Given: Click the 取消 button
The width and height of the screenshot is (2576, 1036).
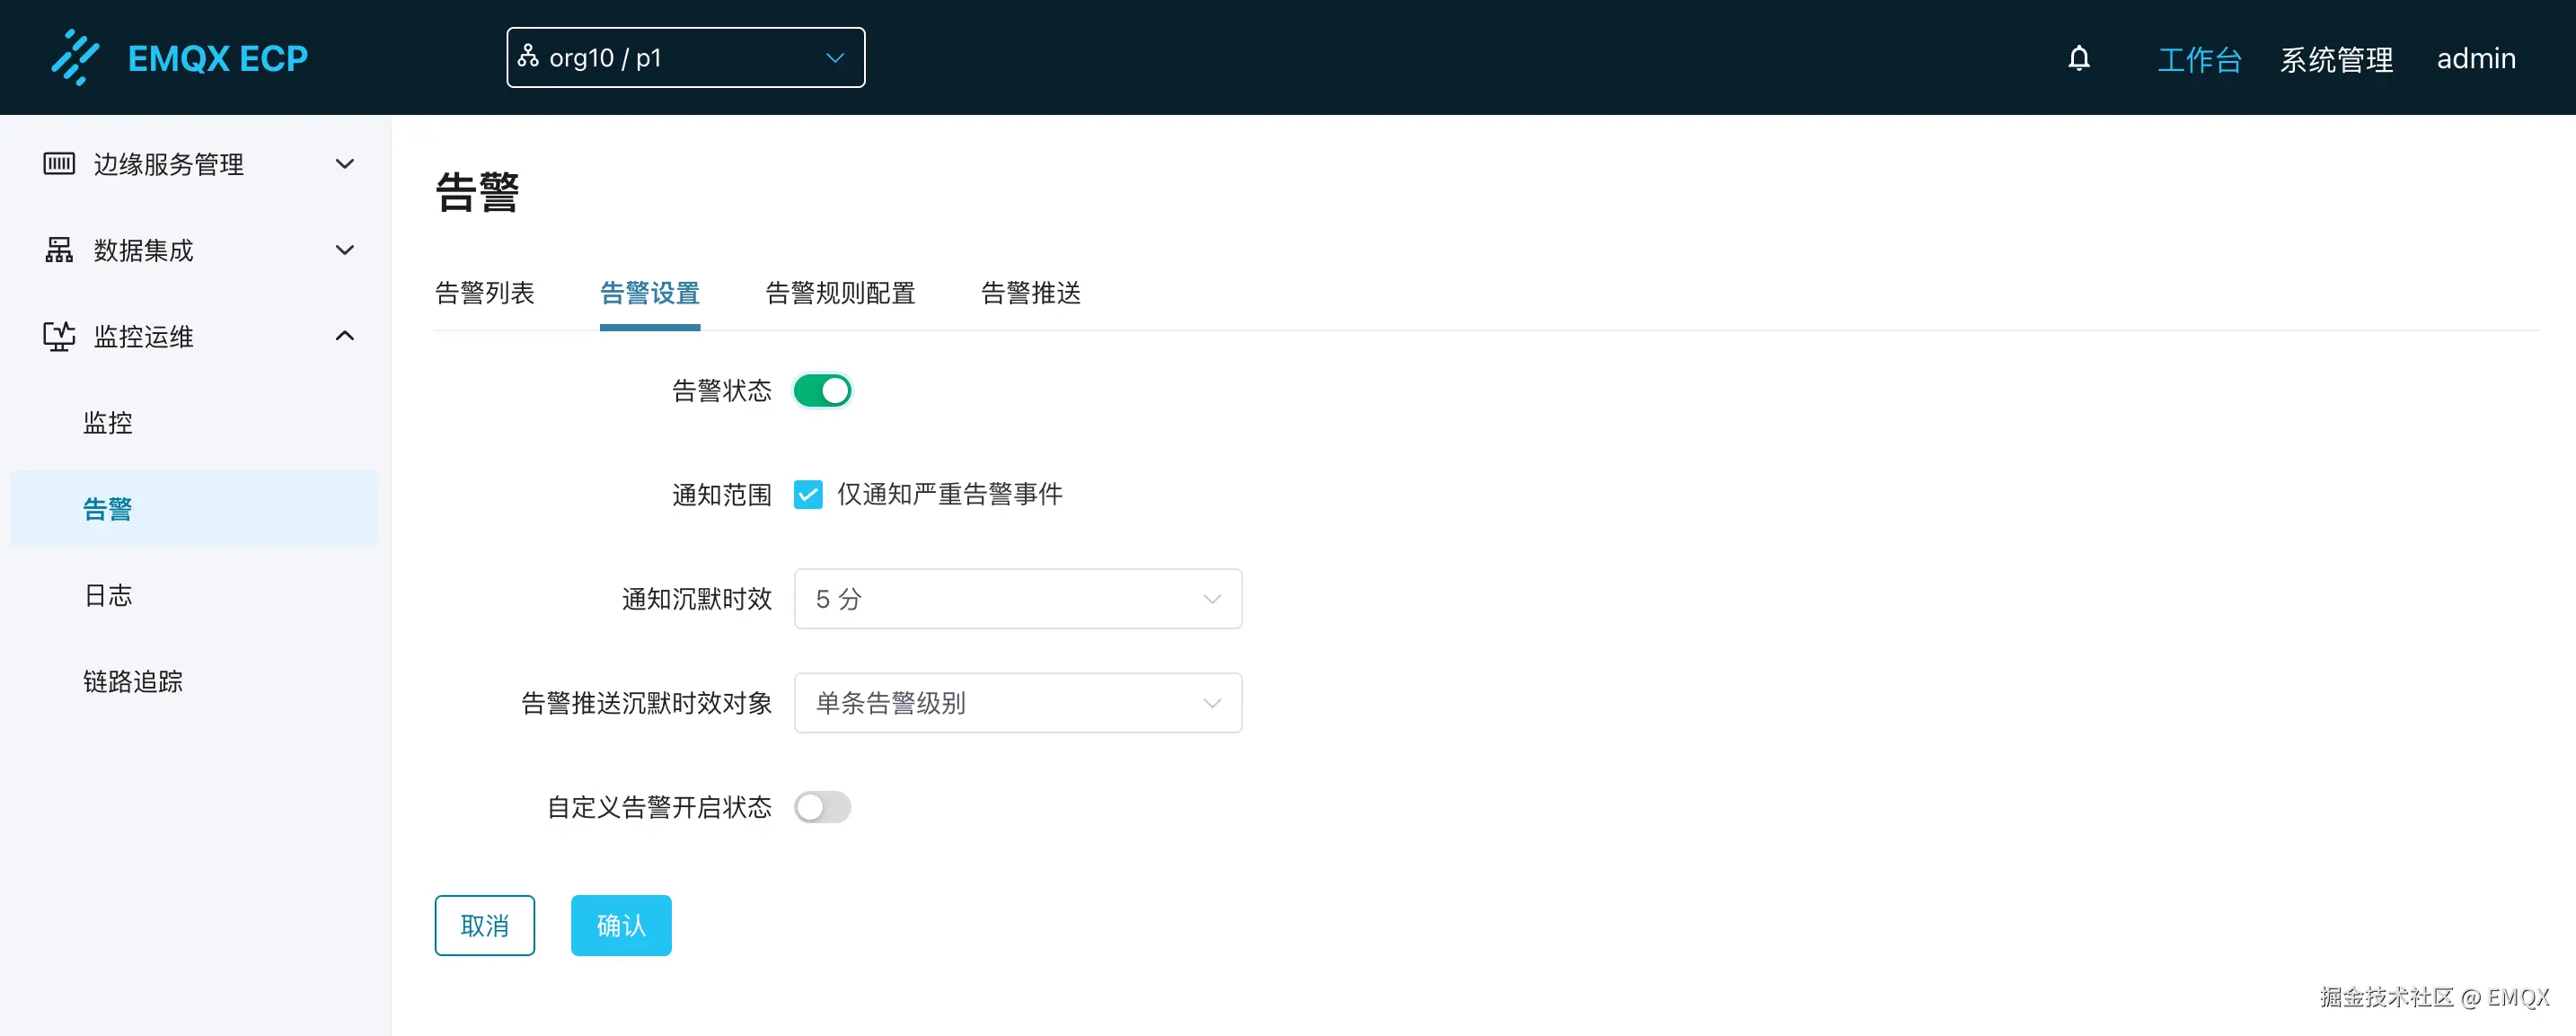Looking at the screenshot, I should pyautogui.click(x=484, y=925).
